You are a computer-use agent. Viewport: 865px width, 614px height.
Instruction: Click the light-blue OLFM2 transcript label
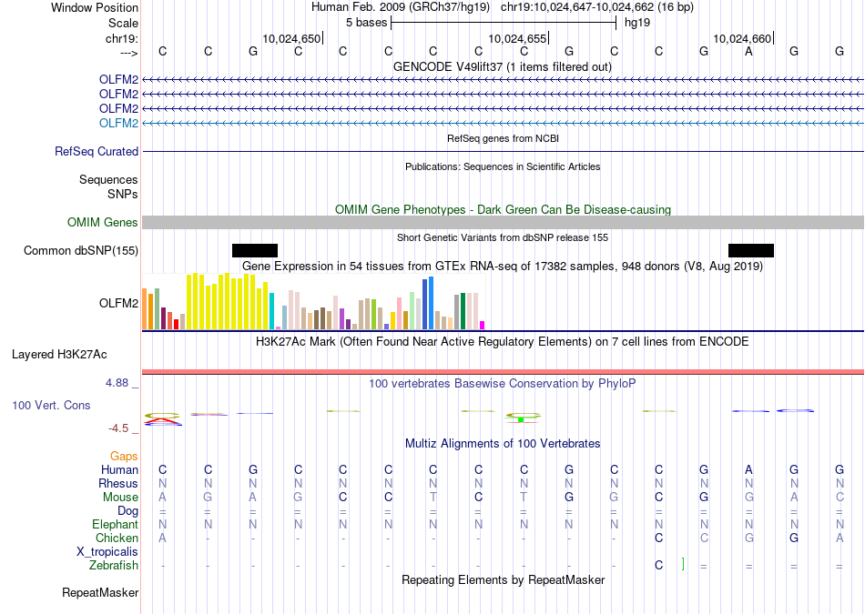click(x=118, y=123)
